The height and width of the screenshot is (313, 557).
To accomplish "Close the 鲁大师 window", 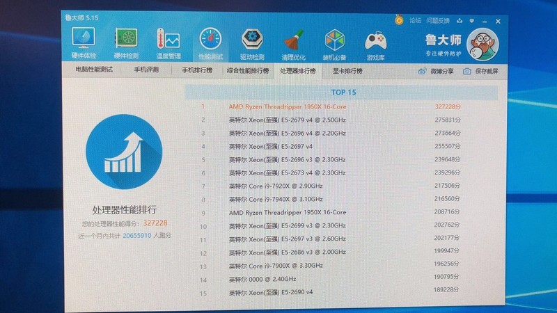I will (498, 22).
